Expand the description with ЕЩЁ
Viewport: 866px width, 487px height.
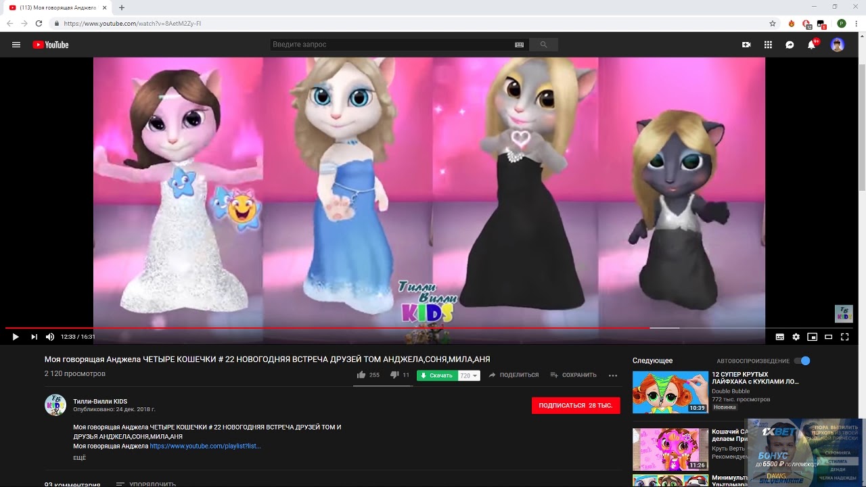click(x=80, y=458)
